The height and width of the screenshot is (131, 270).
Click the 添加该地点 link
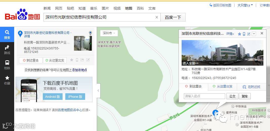[79, 70]
